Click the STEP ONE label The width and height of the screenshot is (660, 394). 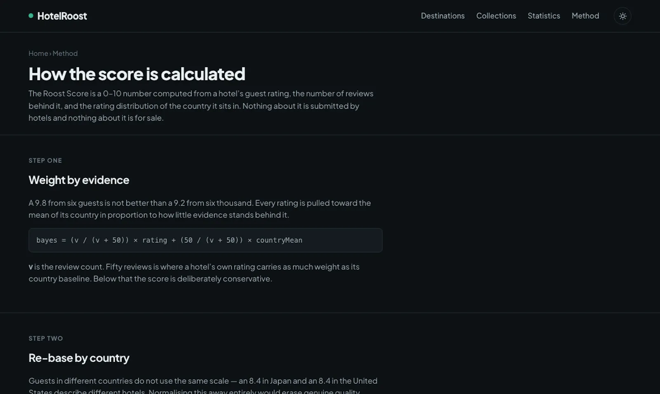45,161
